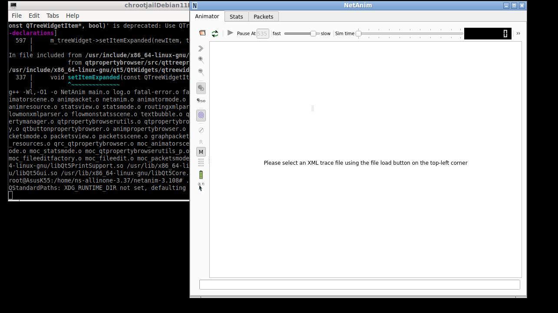Open the terminal Help menu
The height and width of the screenshot is (313, 558).
73,16
